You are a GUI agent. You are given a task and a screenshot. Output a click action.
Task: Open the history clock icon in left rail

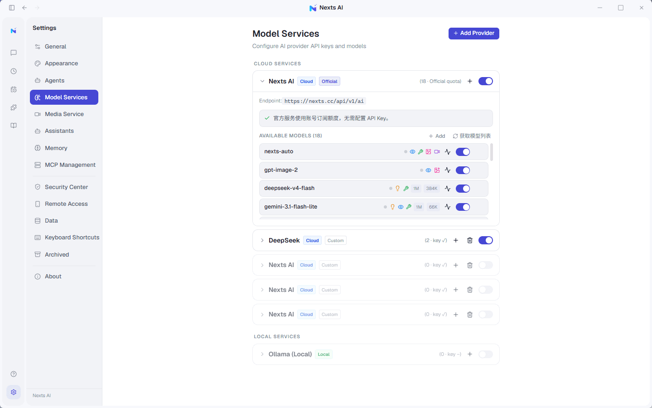14,71
